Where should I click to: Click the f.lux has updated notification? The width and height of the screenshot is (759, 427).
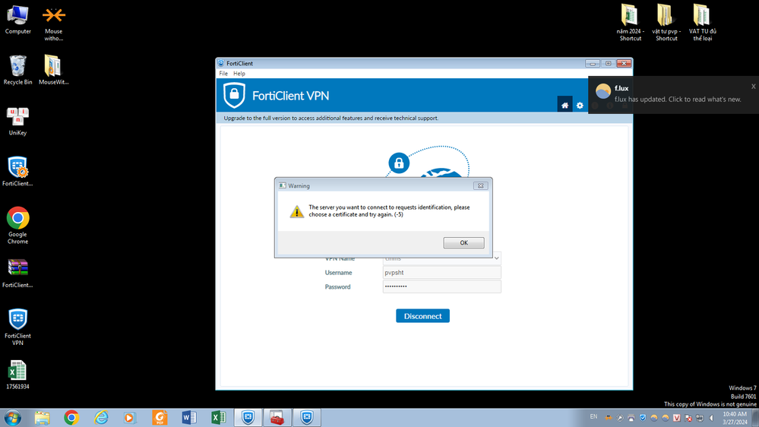673,94
